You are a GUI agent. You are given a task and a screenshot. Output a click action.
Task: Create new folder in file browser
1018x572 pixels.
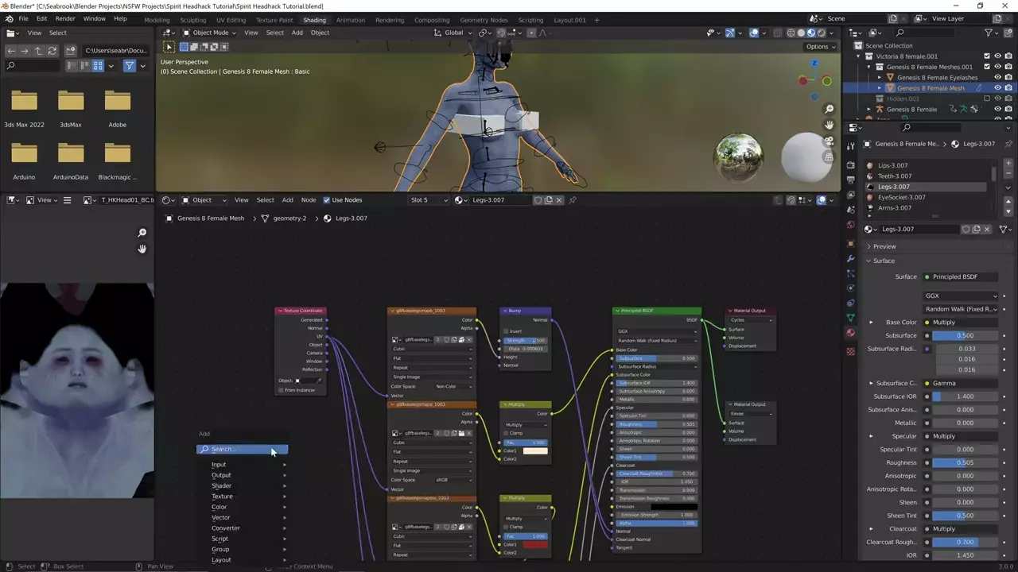point(70,50)
